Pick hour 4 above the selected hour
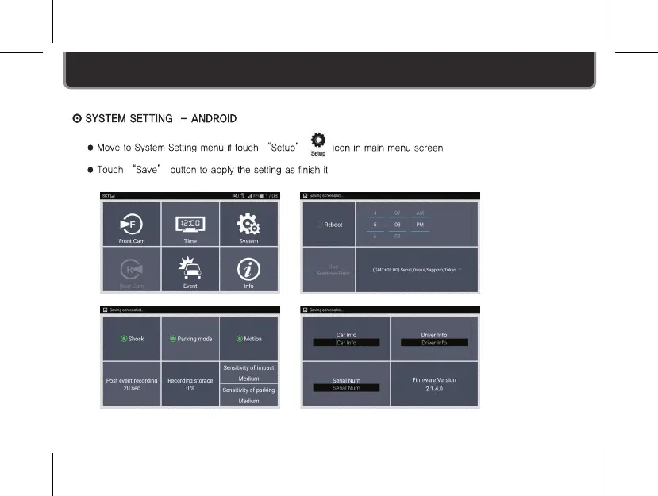Screen dimensions: 658x496 pos(375,213)
